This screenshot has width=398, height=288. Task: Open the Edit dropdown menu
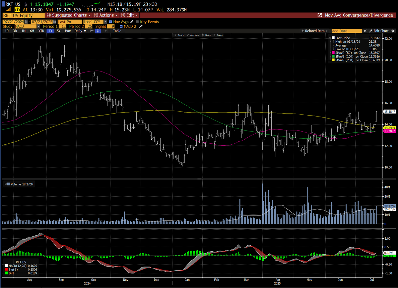pos(129,15)
